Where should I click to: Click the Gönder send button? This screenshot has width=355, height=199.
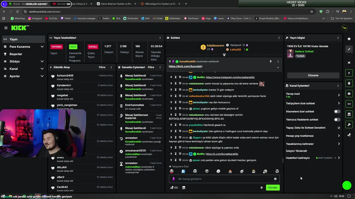273,187
